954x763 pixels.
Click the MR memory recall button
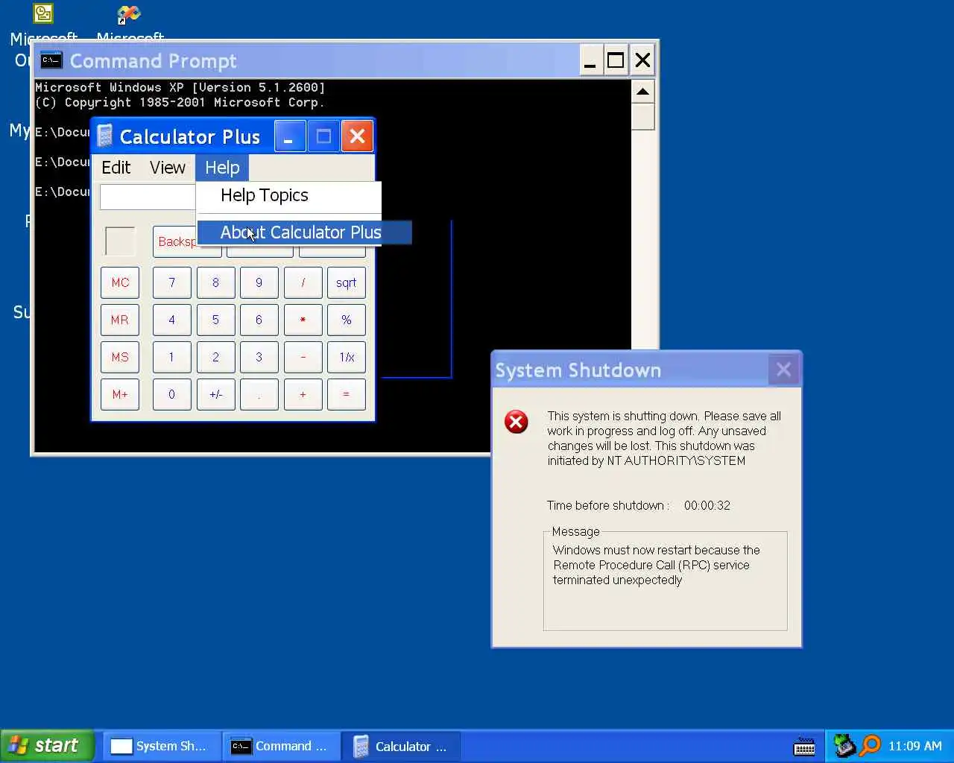pos(120,320)
